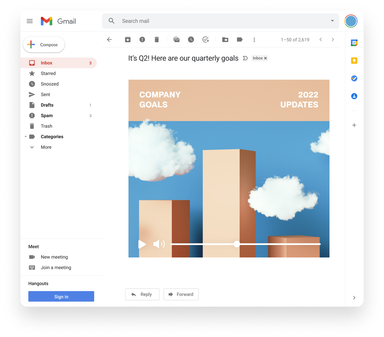
Task: Mark this email as unread
Action: click(x=177, y=40)
